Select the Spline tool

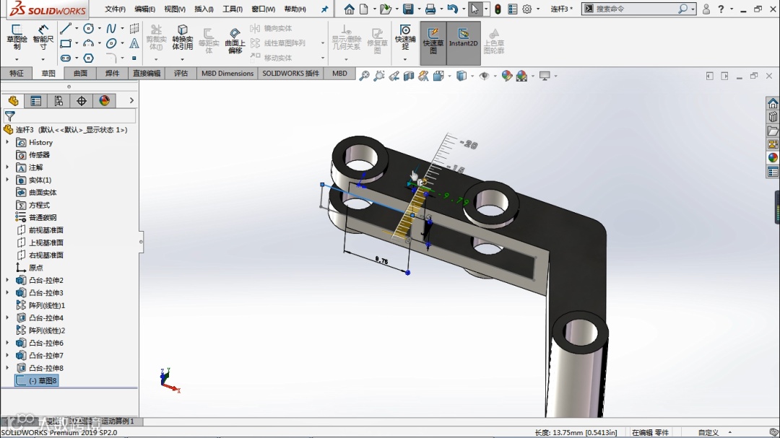[111, 29]
